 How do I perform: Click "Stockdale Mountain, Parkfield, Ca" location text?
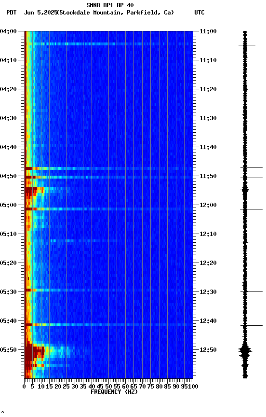[x=116, y=13]
